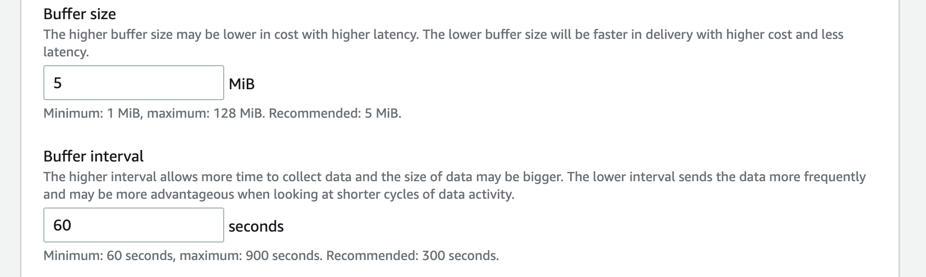
Task: Click the MiB unit label
Action: point(242,84)
